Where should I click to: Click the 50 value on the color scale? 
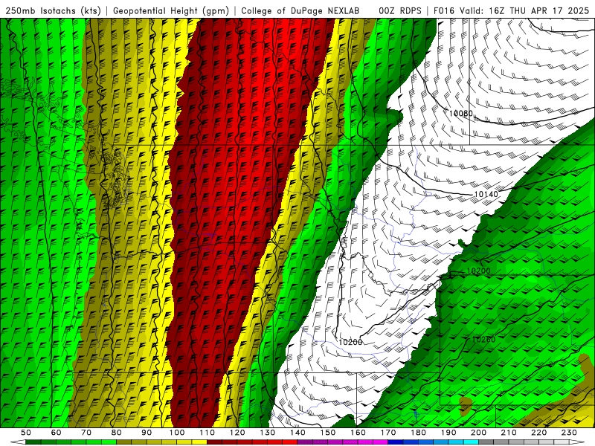26,433
